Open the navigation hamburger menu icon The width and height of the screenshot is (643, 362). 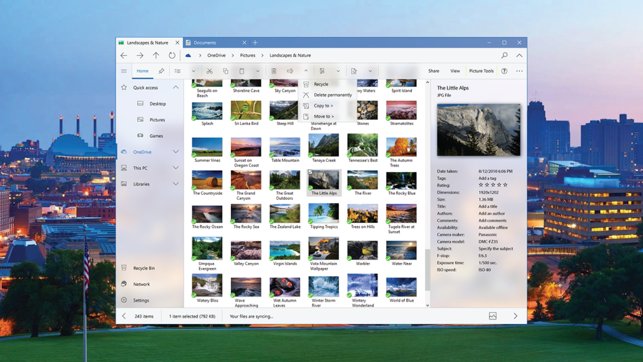(123, 71)
